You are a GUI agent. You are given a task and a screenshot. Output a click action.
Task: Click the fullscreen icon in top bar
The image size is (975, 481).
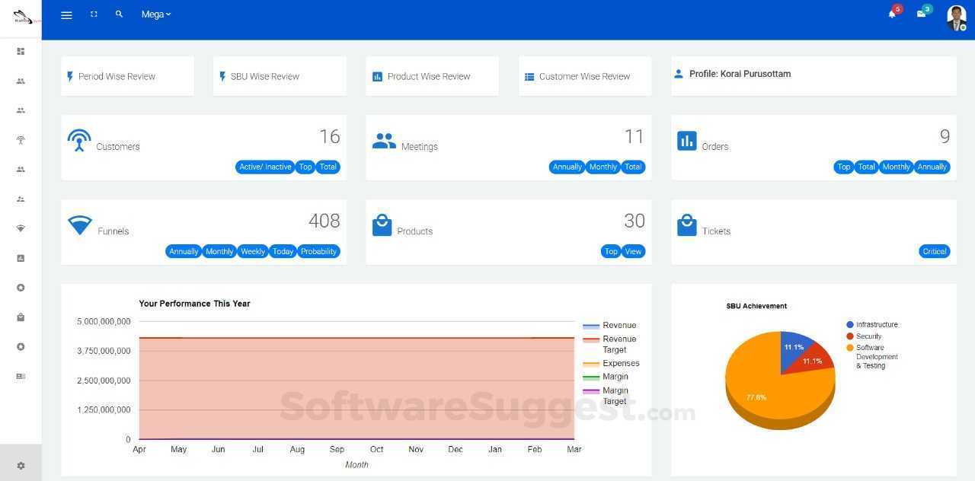click(x=94, y=14)
